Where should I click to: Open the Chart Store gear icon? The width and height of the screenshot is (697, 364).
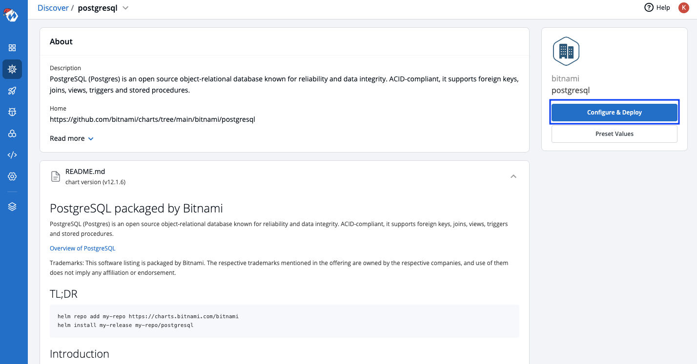12,69
